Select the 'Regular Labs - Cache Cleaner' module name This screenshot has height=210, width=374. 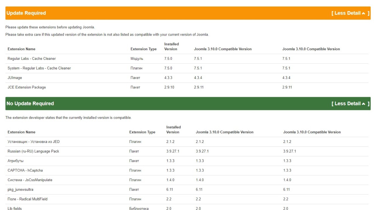click(32, 59)
